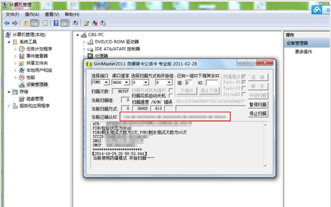
Task: Click the Up one level folder icon
Action: [x=26, y=23]
